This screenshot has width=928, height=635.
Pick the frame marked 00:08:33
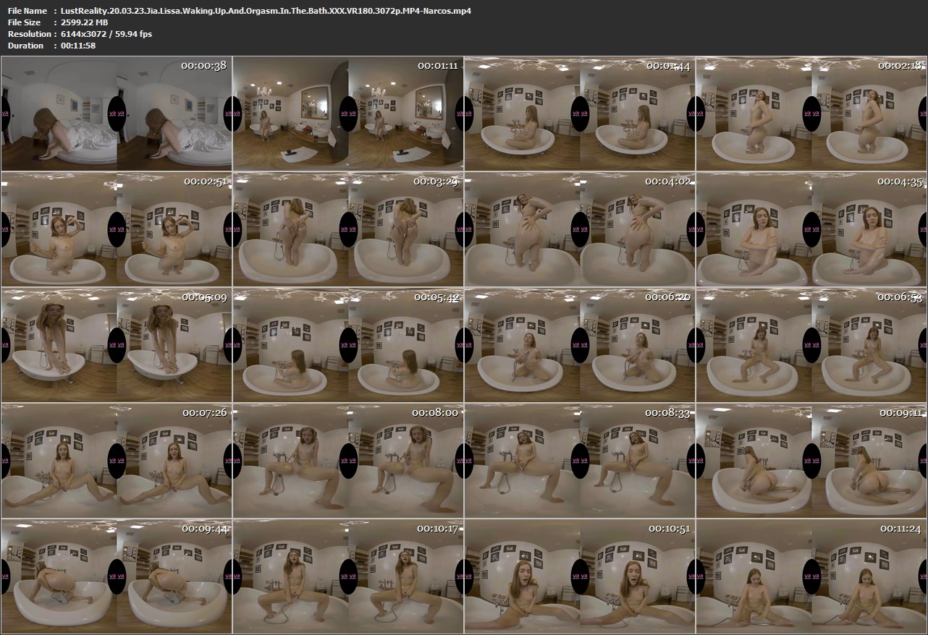pos(580,461)
